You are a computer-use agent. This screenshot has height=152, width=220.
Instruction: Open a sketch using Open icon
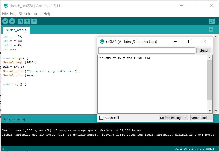click(27, 21)
